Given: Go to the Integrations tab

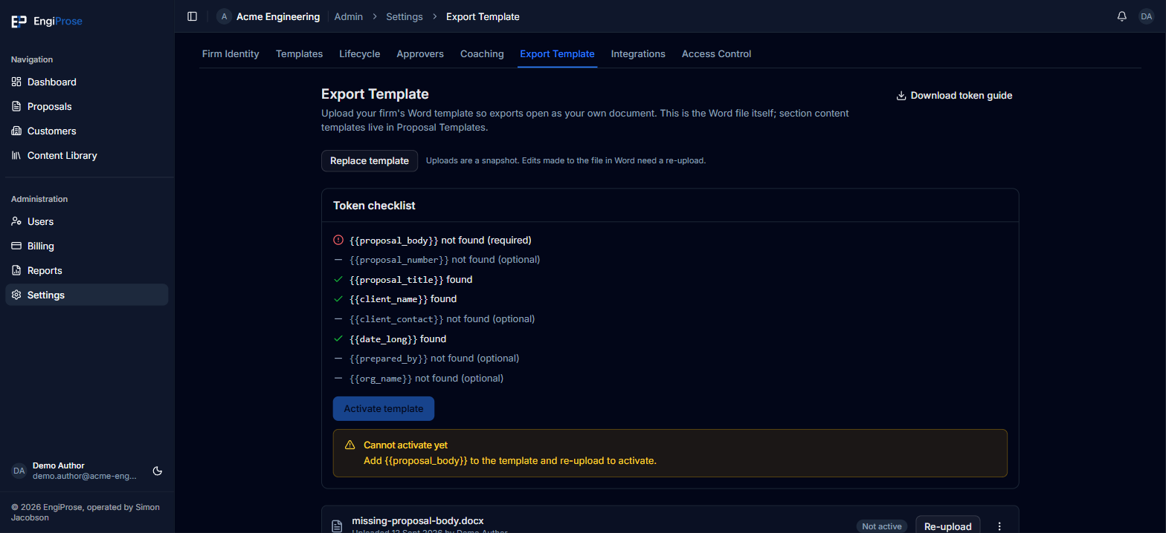Looking at the screenshot, I should tap(638, 53).
